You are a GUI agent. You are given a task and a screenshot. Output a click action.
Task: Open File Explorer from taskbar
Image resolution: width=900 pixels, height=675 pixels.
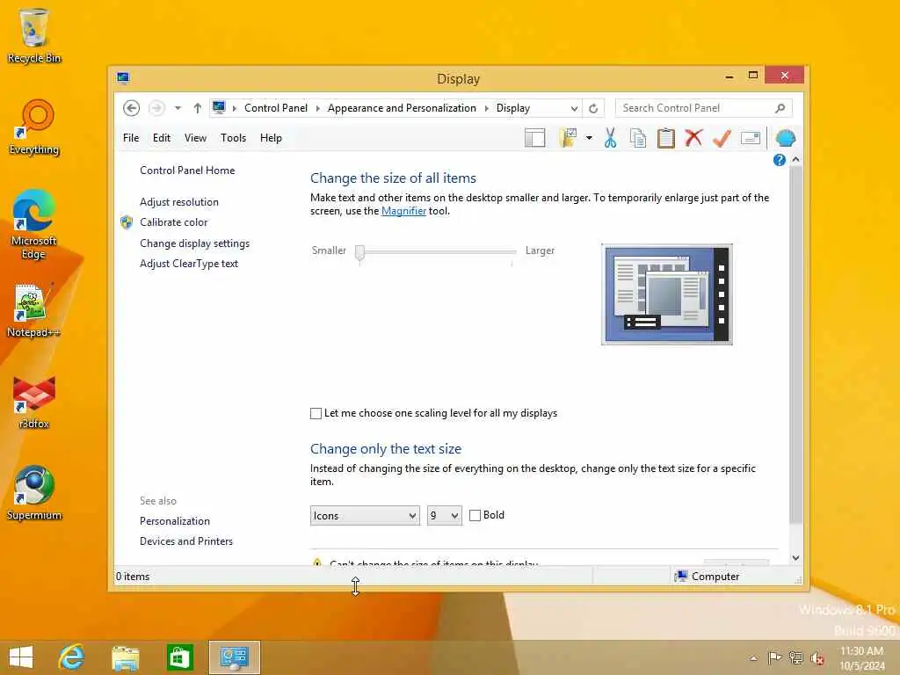126,657
